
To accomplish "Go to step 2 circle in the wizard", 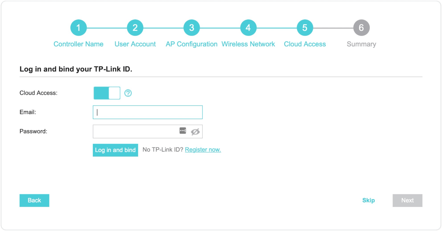I will click(135, 28).
